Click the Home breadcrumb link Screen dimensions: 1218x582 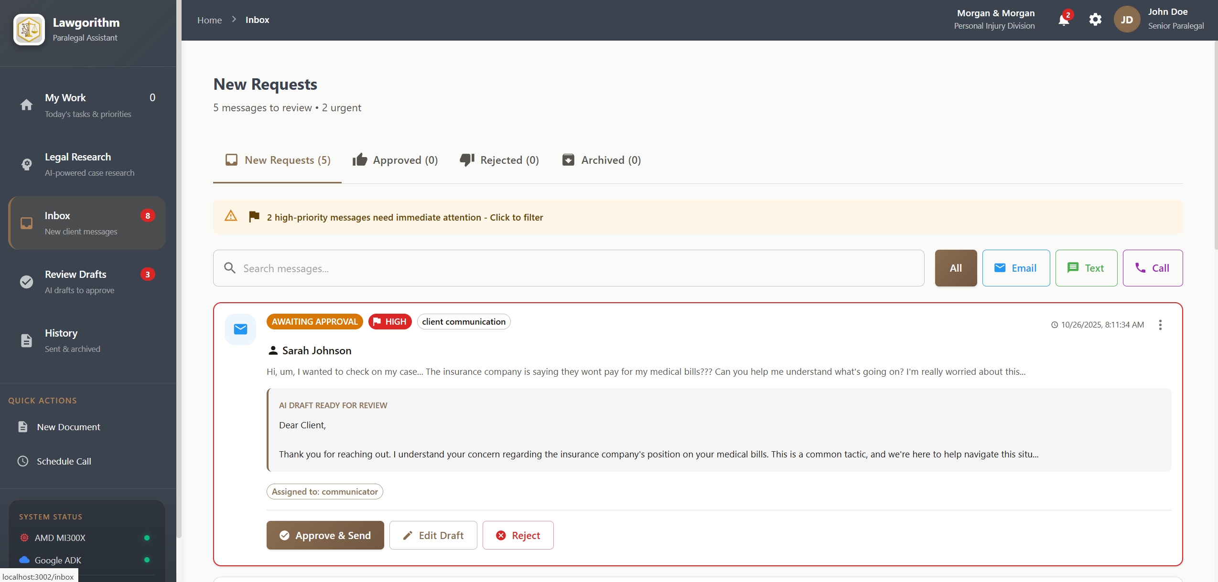coord(209,20)
